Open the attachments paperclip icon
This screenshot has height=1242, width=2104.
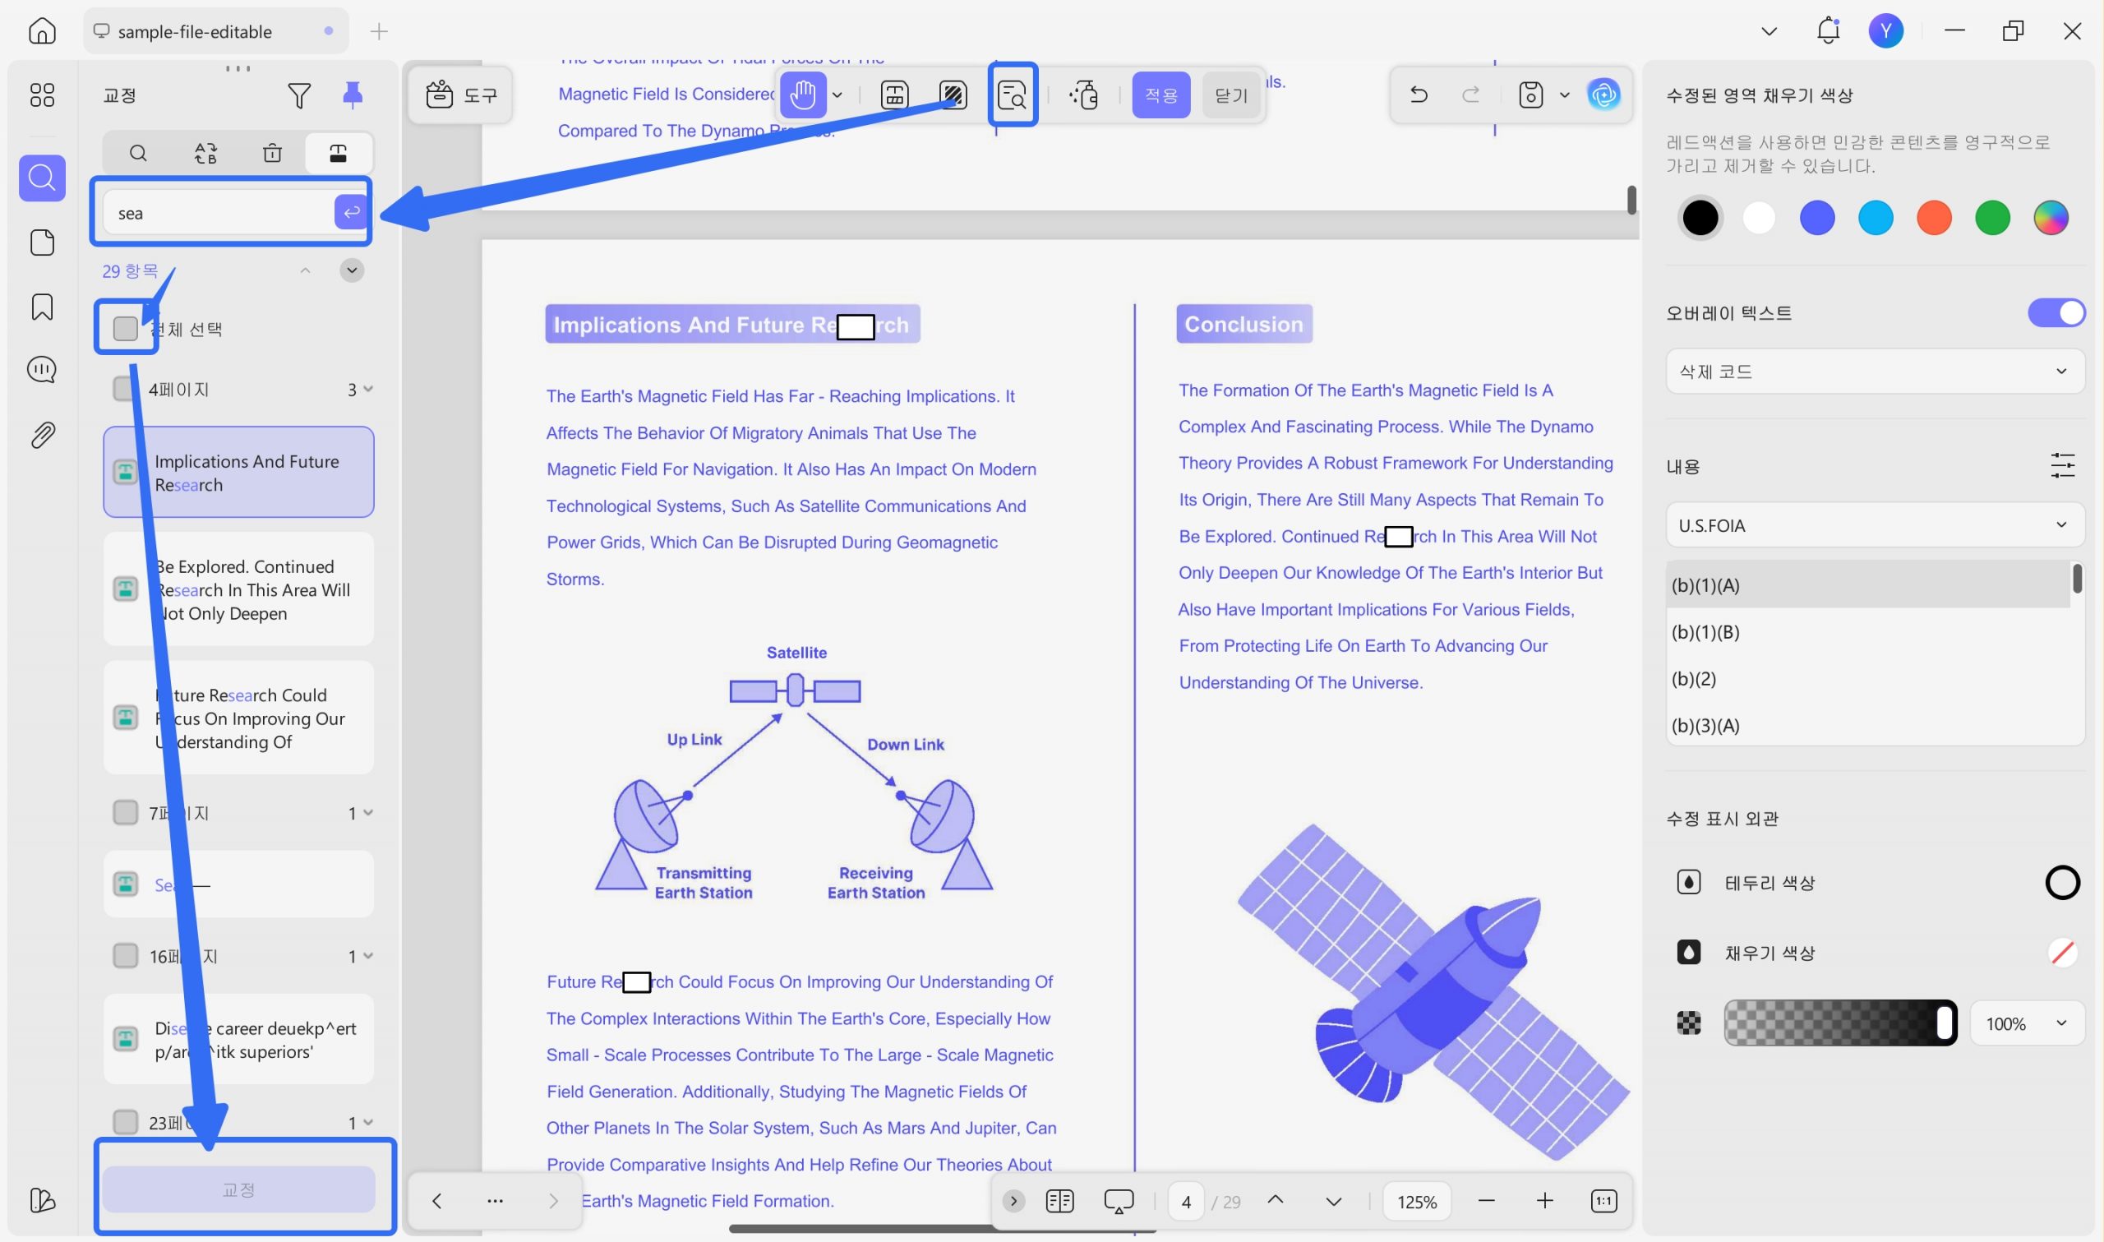pos(42,434)
